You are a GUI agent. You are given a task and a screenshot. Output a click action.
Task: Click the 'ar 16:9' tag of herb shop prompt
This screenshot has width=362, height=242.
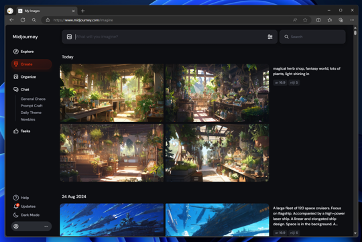point(280,82)
